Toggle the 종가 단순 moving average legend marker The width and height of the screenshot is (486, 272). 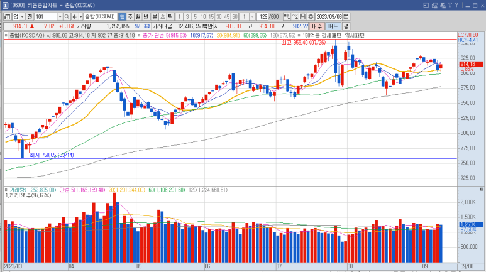[x=139, y=36]
